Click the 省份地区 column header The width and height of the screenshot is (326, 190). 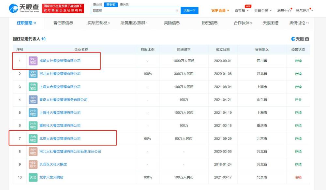(x=262, y=50)
